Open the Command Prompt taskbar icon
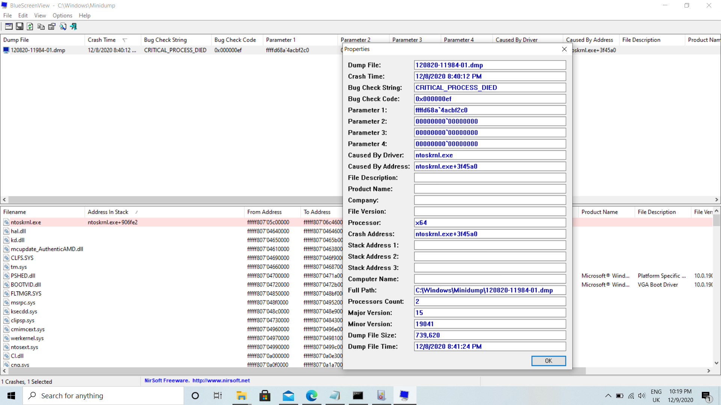This screenshot has height=405, width=721. 358,396
